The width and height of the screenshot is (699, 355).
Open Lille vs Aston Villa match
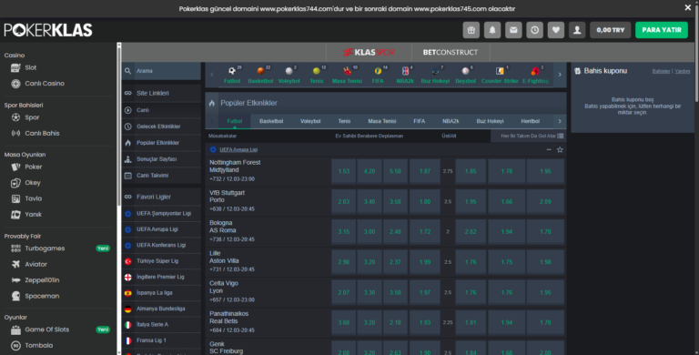[224, 257]
